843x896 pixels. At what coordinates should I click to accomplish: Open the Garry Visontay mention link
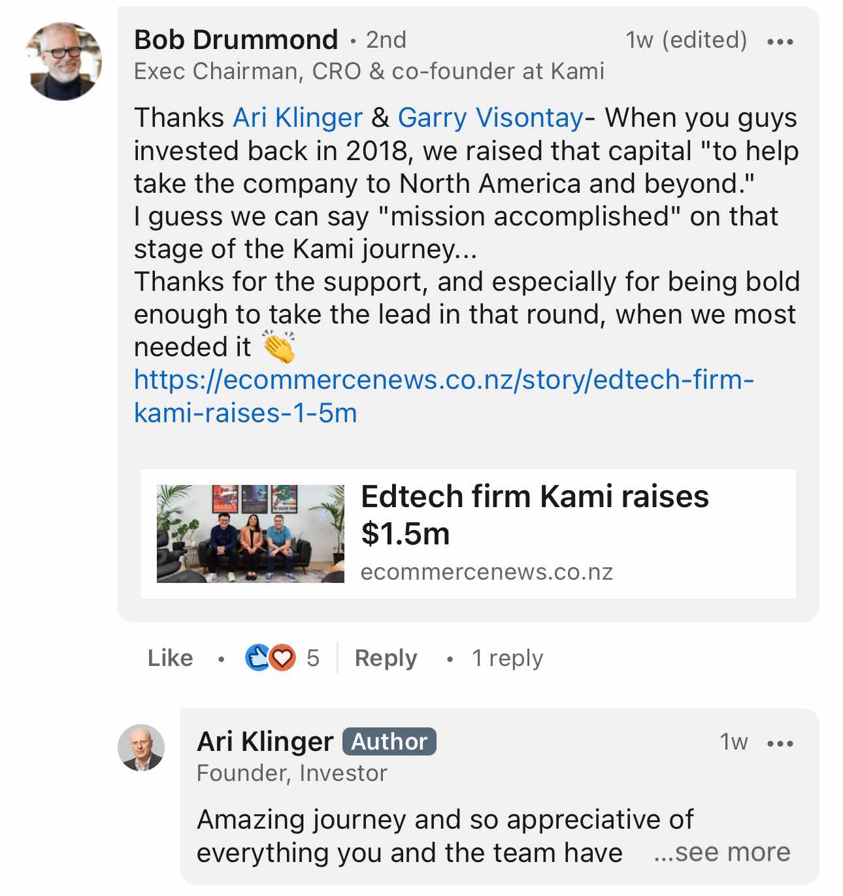click(490, 118)
